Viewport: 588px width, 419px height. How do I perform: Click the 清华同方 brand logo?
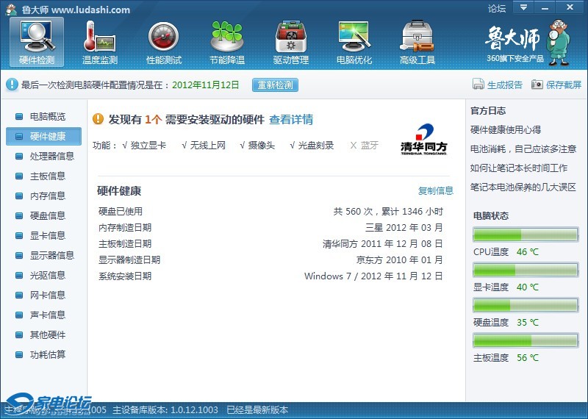[423, 138]
